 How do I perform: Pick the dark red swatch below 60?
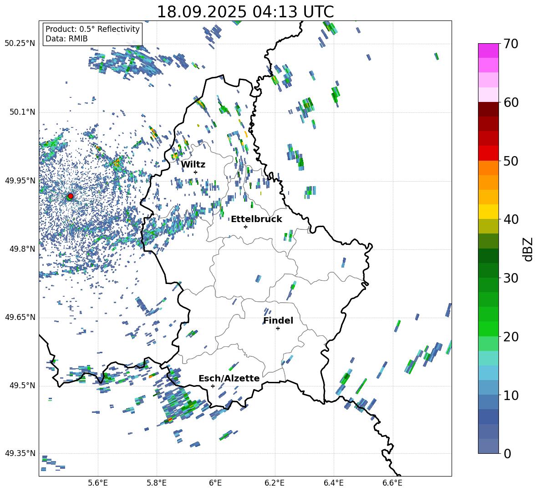[488, 109]
